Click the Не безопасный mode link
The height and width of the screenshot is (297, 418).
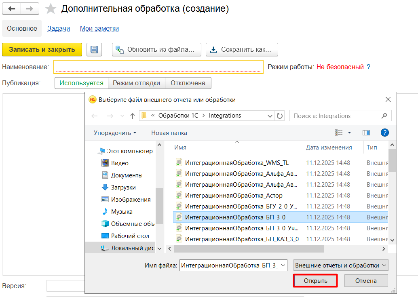click(340, 67)
